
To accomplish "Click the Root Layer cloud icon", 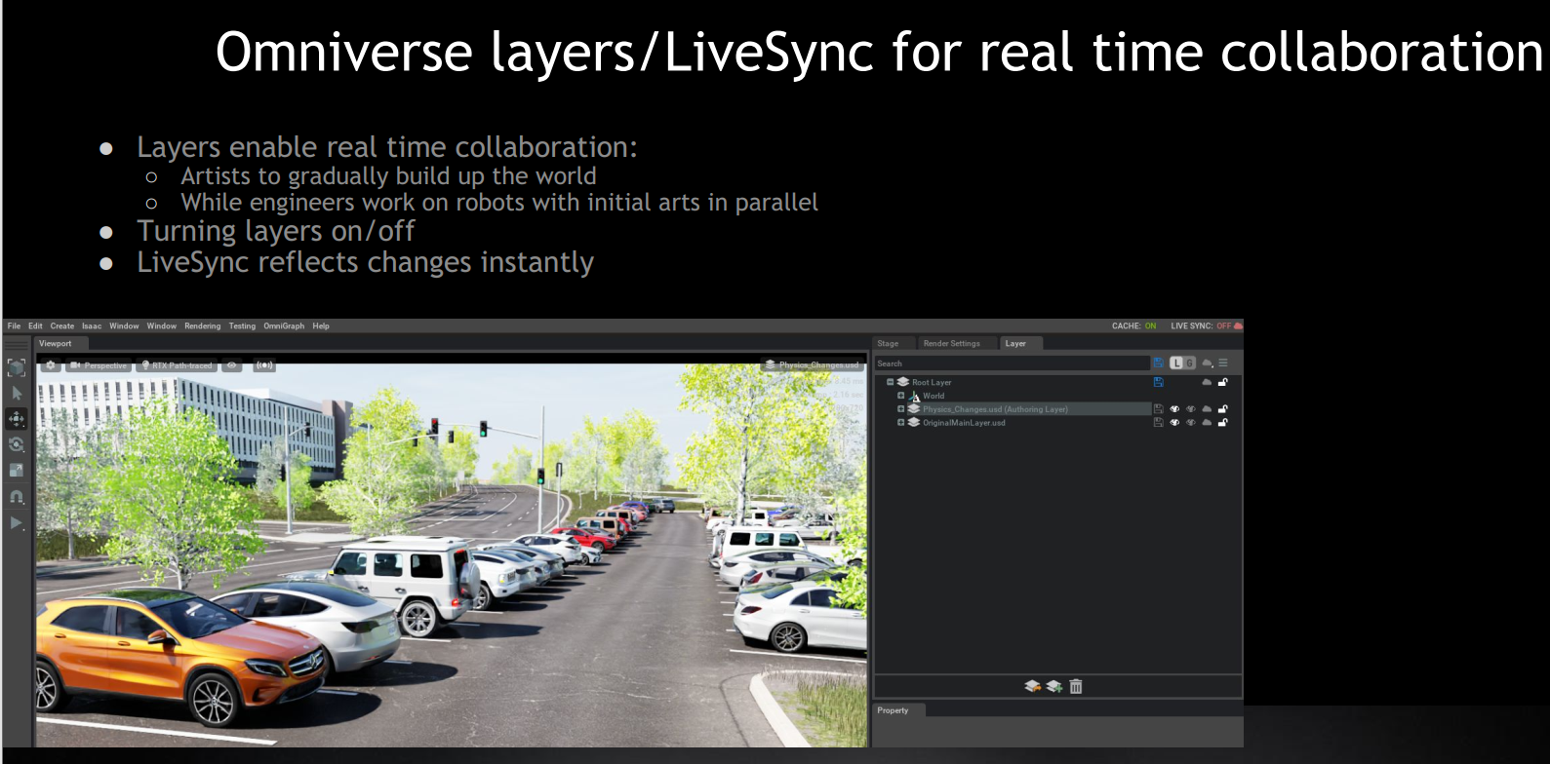I will click(x=1207, y=382).
